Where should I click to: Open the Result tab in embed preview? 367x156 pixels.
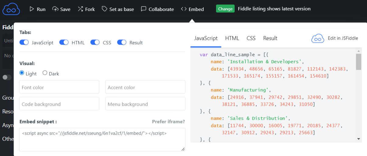pos(270,38)
